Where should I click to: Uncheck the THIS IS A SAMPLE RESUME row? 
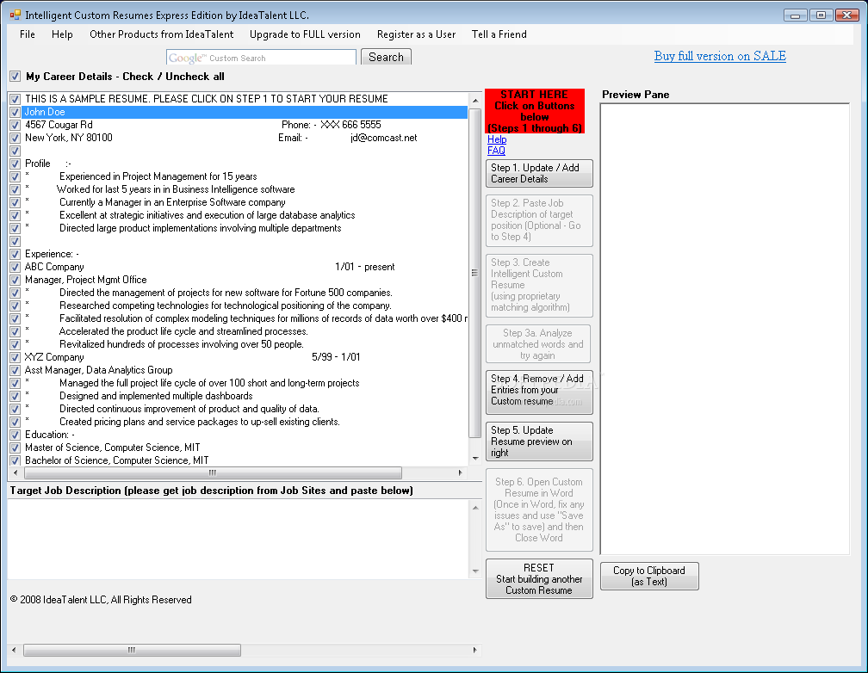[x=15, y=99]
